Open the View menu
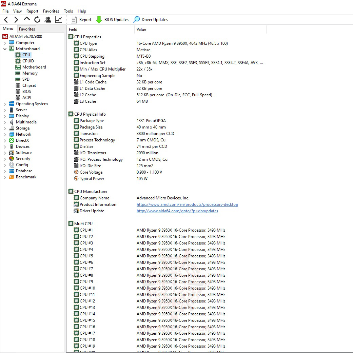Screen dimensions: 353x353 tap(17, 11)
